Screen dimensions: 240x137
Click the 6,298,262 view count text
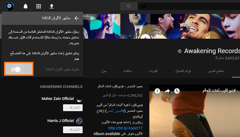(135, 96)
